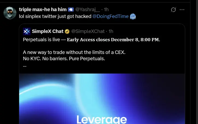Open the @DoingFedTime mention
198x124 pixels.
pyautogui.click(x=111, y=16)
